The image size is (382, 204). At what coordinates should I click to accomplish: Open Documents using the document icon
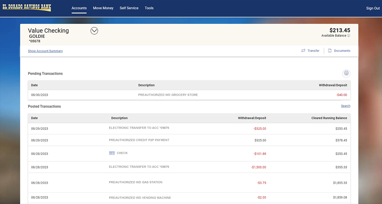click(330, 51)
